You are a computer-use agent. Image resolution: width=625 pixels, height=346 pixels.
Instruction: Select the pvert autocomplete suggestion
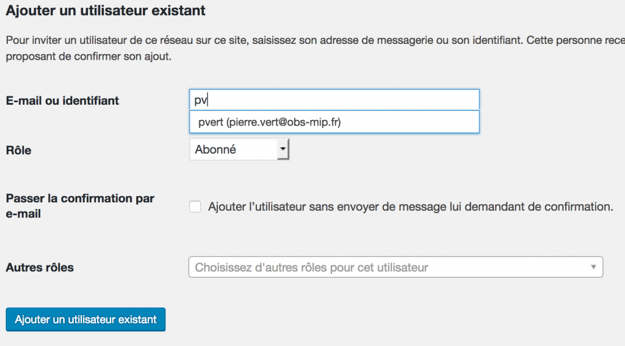click(334, 122)
